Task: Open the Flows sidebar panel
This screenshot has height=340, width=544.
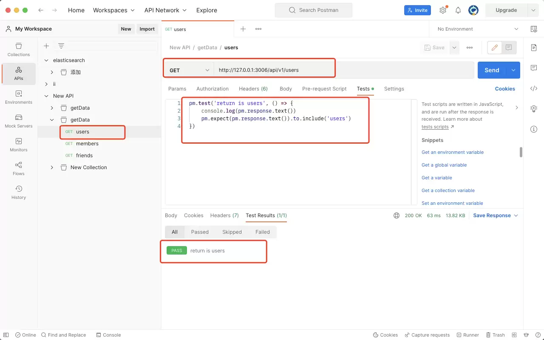Action: click(19, 169)
